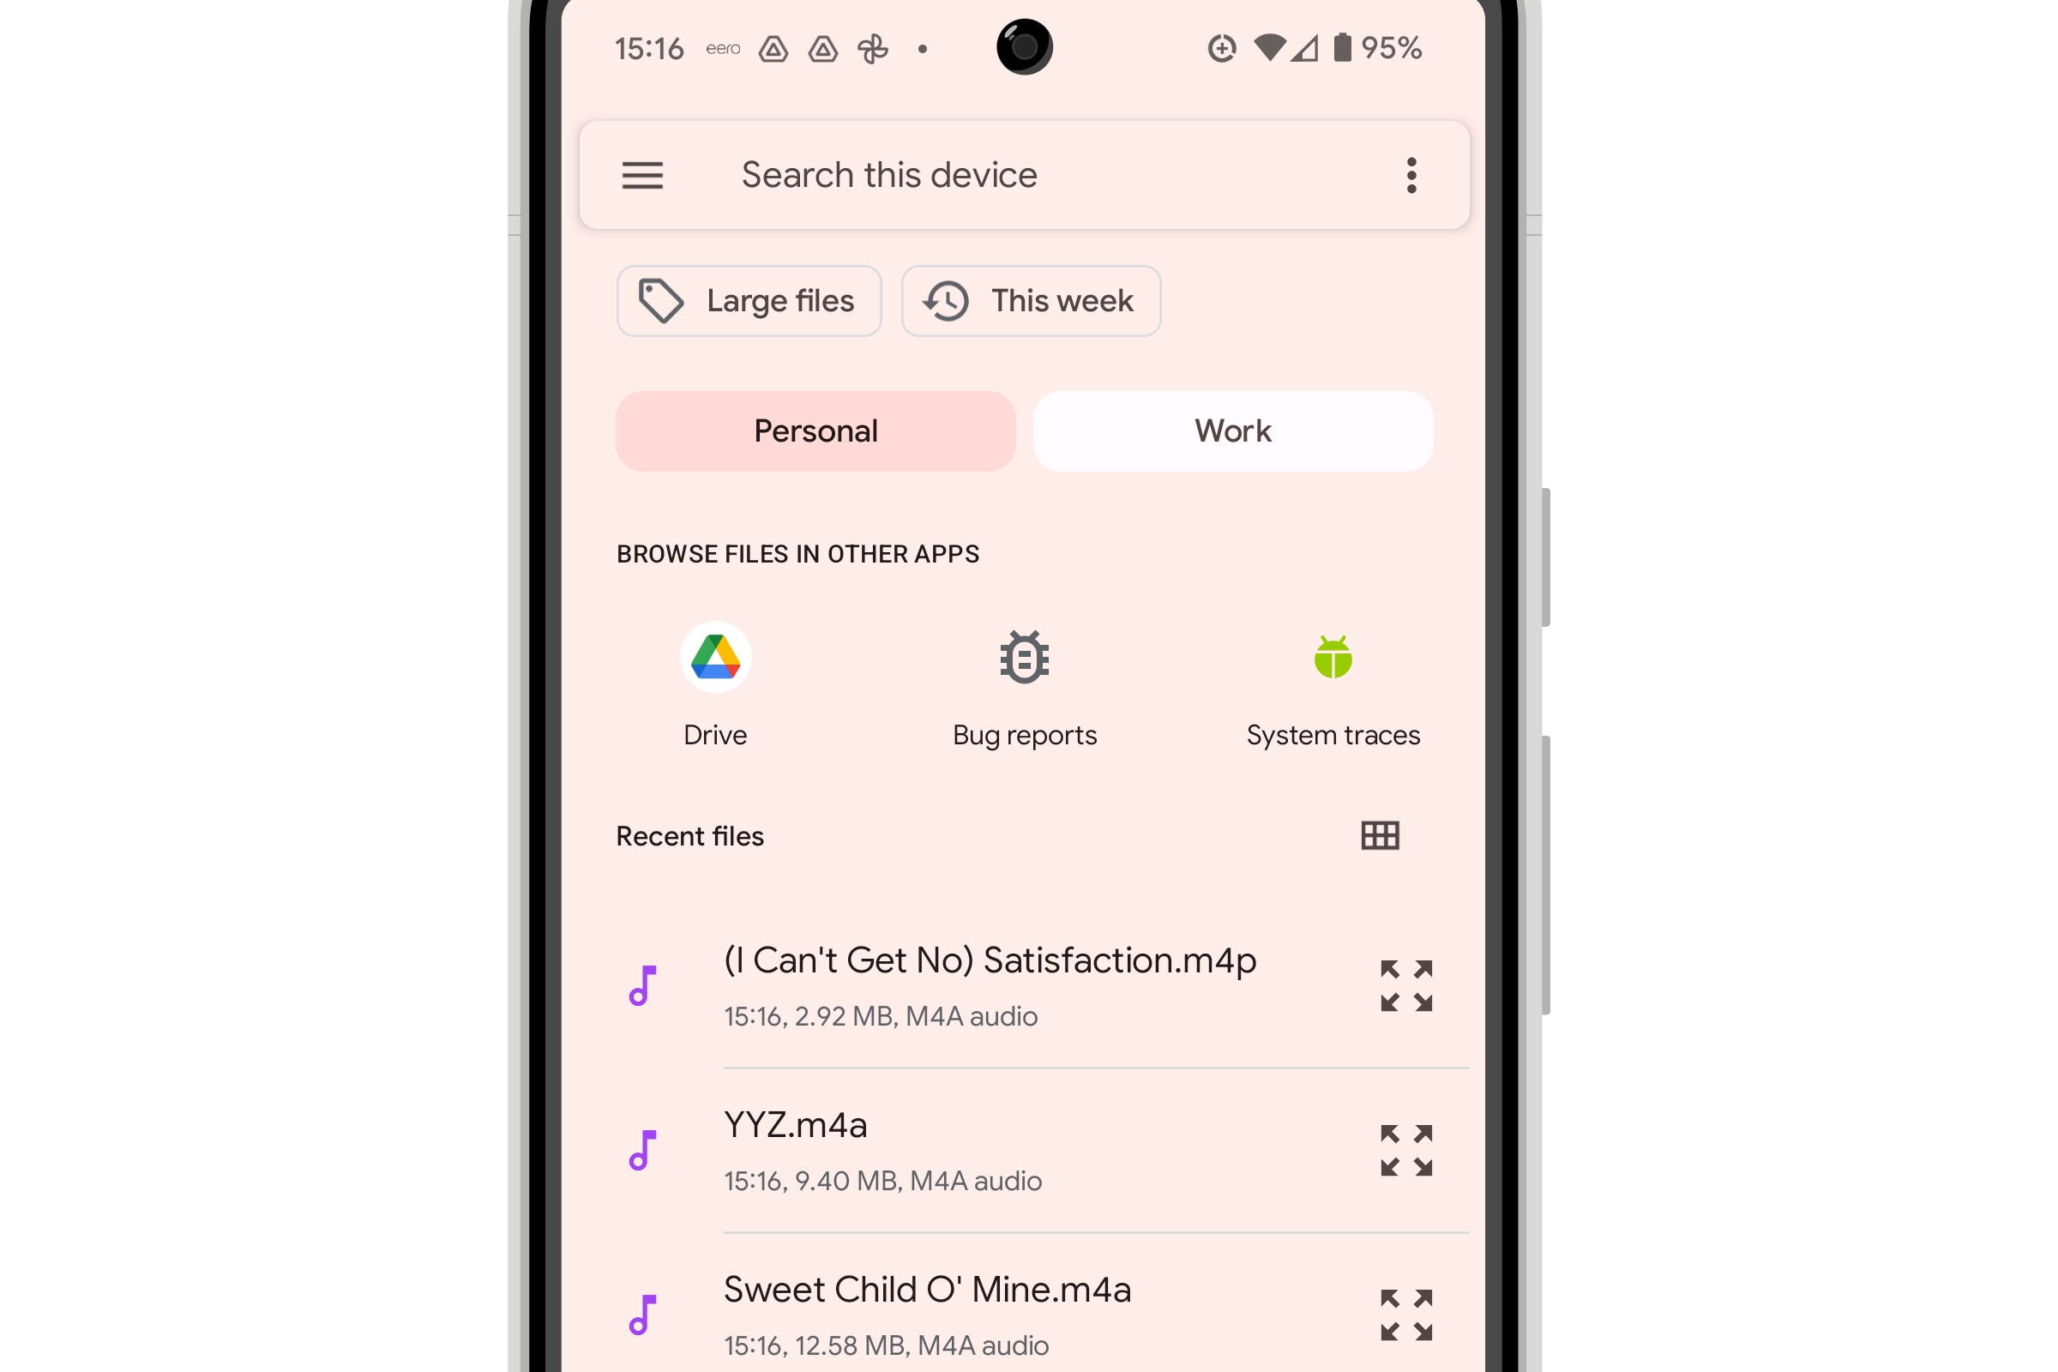The height and width of the screenshot is (1372, 2058).
Task: Expand Large files filter options
Action: (x=750, y=300)
